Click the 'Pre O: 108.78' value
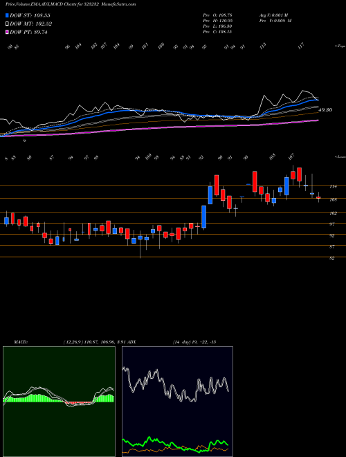This screenshot has height=457, width=346. 217,15
